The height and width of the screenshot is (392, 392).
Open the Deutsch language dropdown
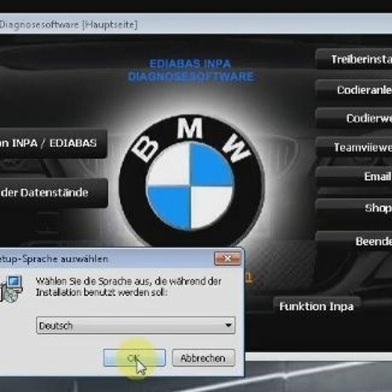(136, 325)
